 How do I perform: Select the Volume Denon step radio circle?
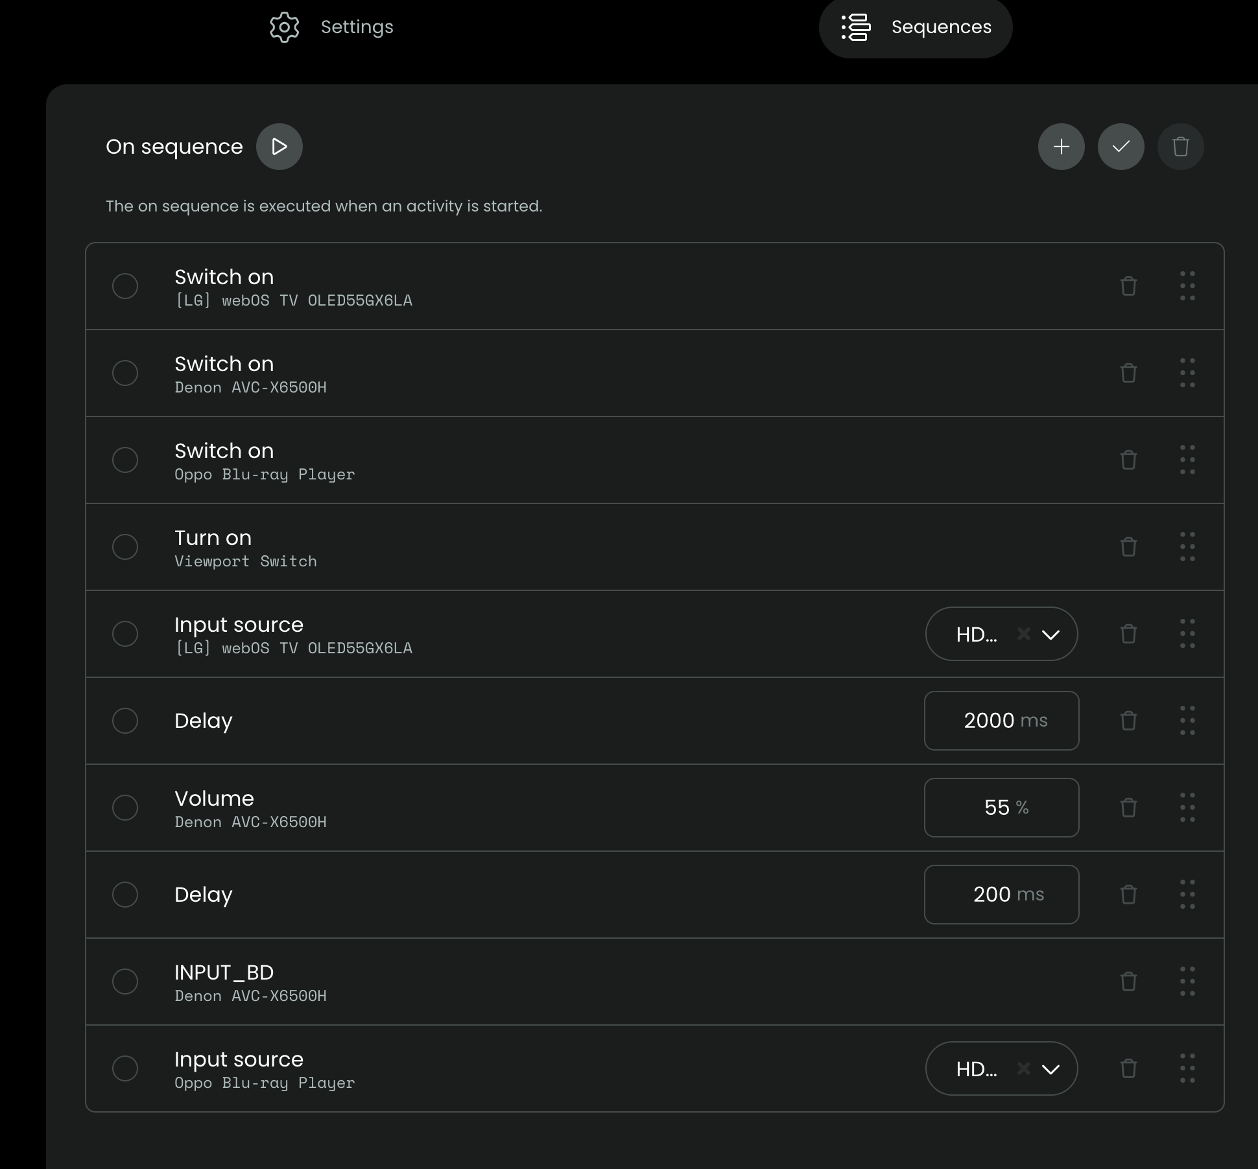(125, 808)
